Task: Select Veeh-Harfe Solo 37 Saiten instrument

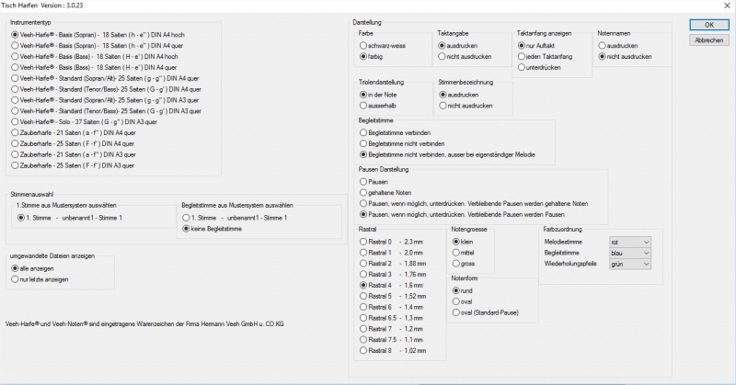Action: [x=16, y=121]
